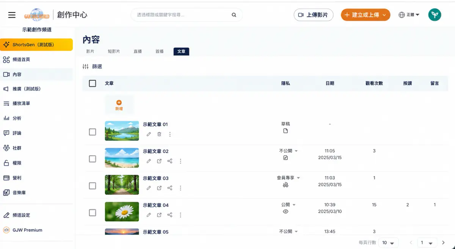The width and height of the screenshot is (455, 249).
Task: Open more options for 示範文章 02
Action: (x=180, y=161)
